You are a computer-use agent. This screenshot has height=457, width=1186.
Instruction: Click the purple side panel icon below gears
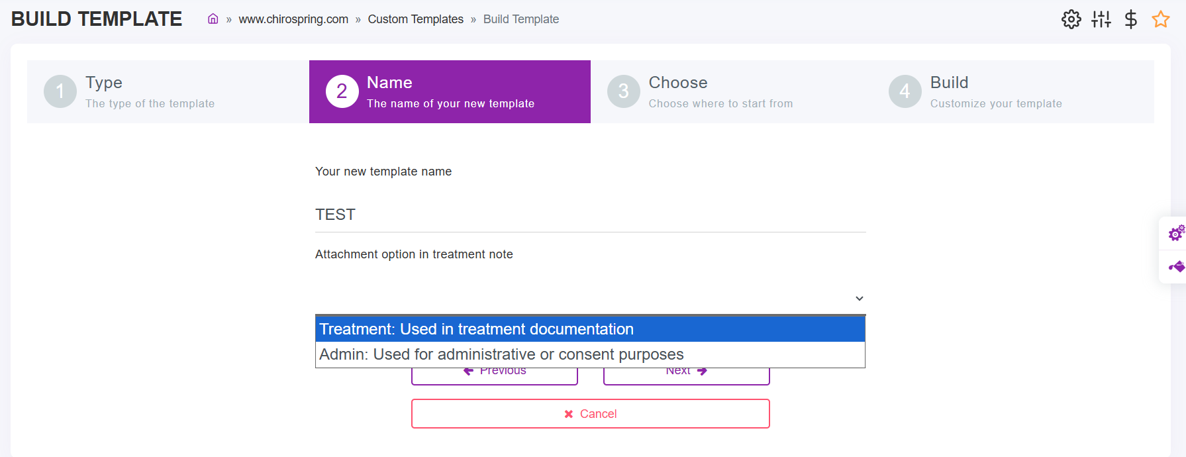pos(1175,267)
